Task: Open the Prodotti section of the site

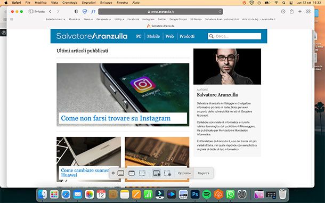Action: click(187, 36)
